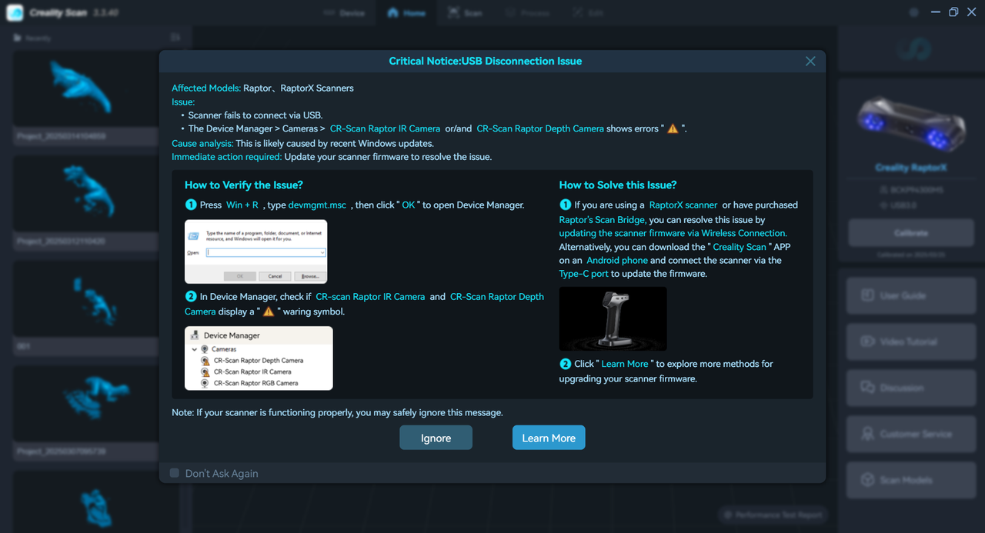985x533 pixels.
Task: Open Customer Service in the side panel
Action: [911, 434]
